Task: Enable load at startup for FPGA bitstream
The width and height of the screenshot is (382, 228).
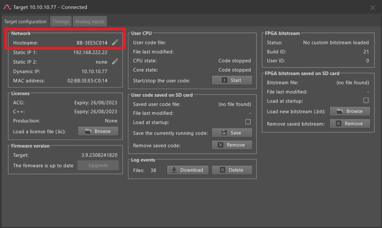Action: [366, 100]
